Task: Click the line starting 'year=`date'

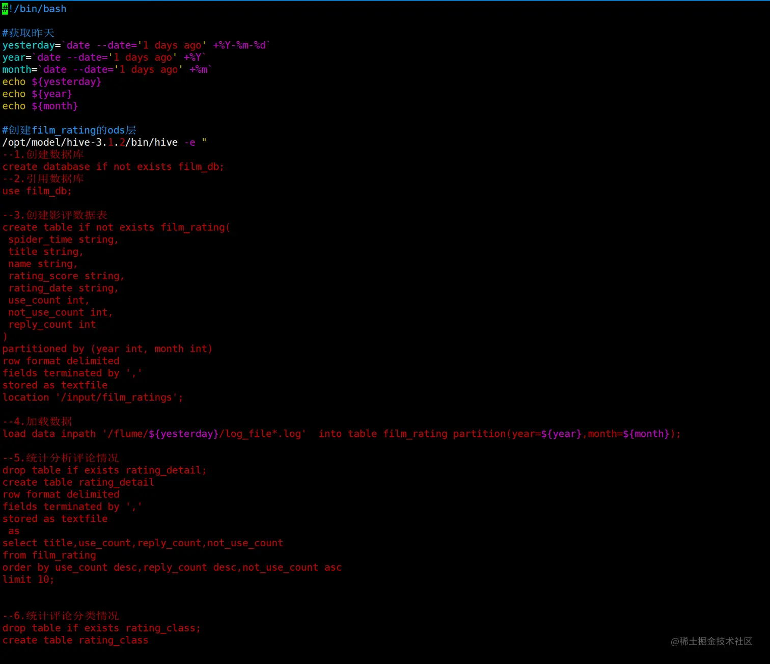Action: pyautogui.click(x=104, y=58)
